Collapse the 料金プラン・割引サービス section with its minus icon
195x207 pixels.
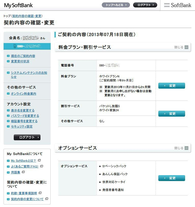[x=186, y=47]
